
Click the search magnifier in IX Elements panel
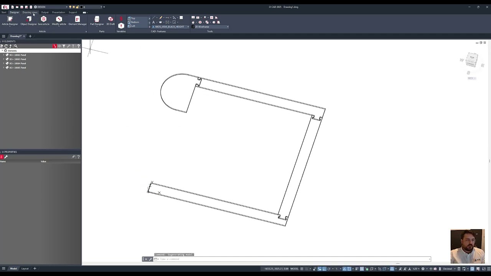16,46
